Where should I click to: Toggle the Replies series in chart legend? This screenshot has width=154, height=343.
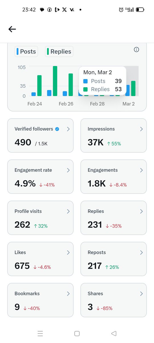tap(59, 51)
